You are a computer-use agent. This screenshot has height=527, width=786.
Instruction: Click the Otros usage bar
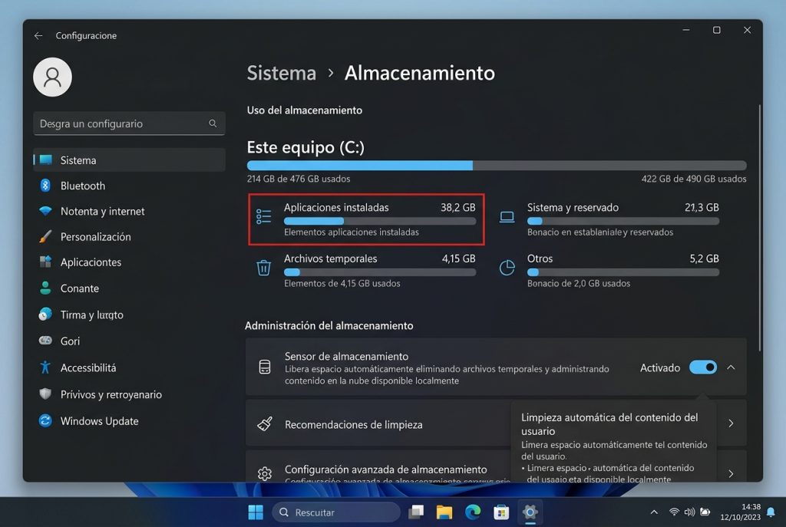point(623,272)
